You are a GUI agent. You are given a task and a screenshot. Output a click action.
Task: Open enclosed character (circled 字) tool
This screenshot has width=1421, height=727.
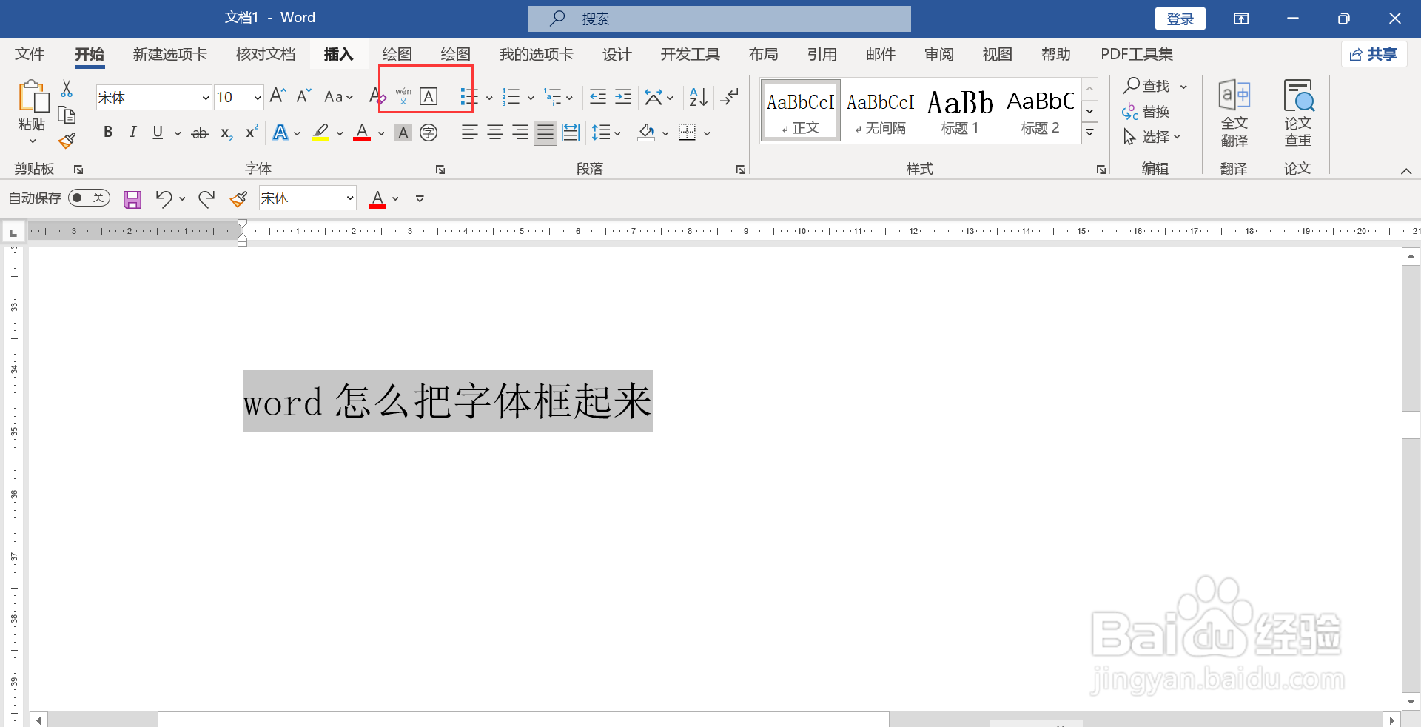tap(429, 133)
